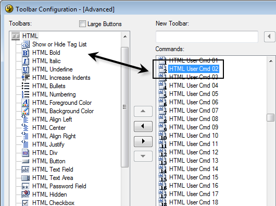276x206 pixels.
Task: Click the Show or Hide Tag List icon
Action: coord(26,44)
